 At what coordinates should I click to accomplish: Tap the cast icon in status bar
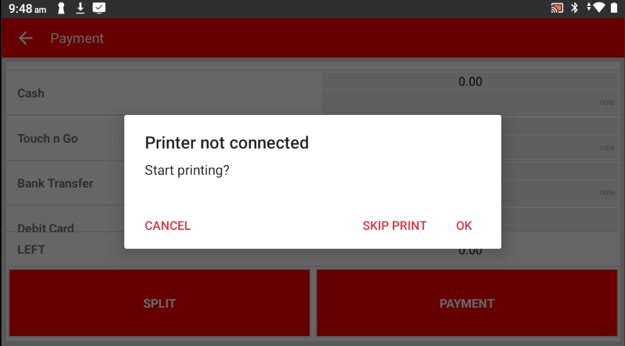[557, 8]
